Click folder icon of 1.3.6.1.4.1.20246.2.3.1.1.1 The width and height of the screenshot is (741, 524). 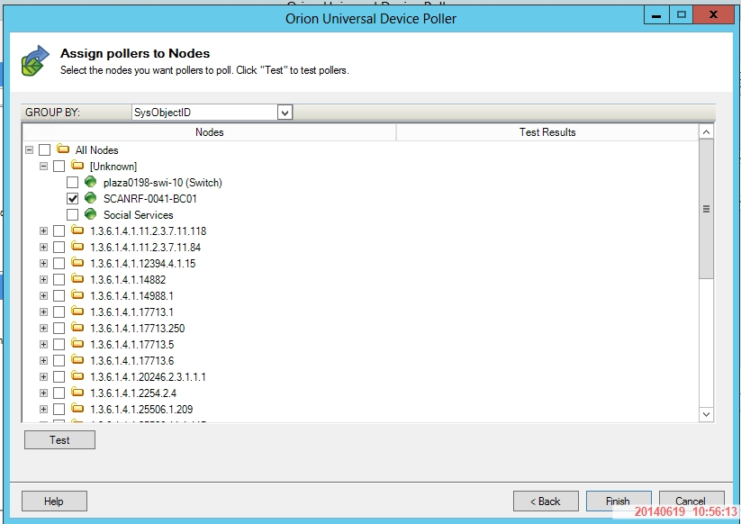tap(77, 376)
